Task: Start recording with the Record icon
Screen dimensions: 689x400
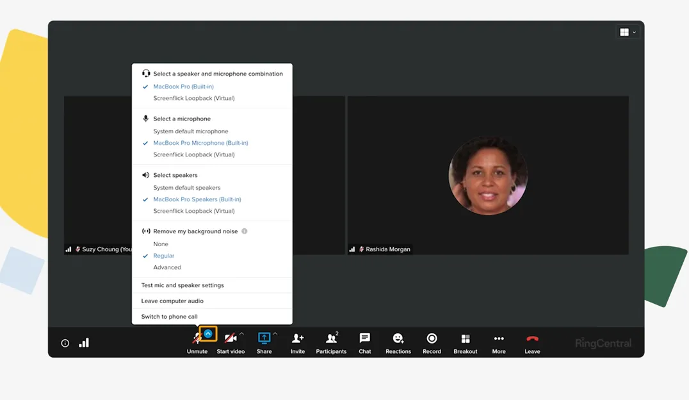Action: pos(432,338)
